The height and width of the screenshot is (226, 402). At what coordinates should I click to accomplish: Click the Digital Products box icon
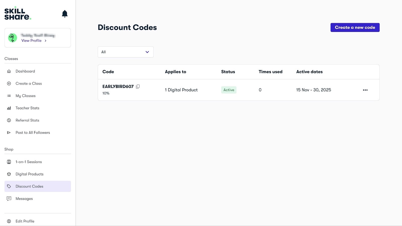pyautogui.click(x=9, y=174)
